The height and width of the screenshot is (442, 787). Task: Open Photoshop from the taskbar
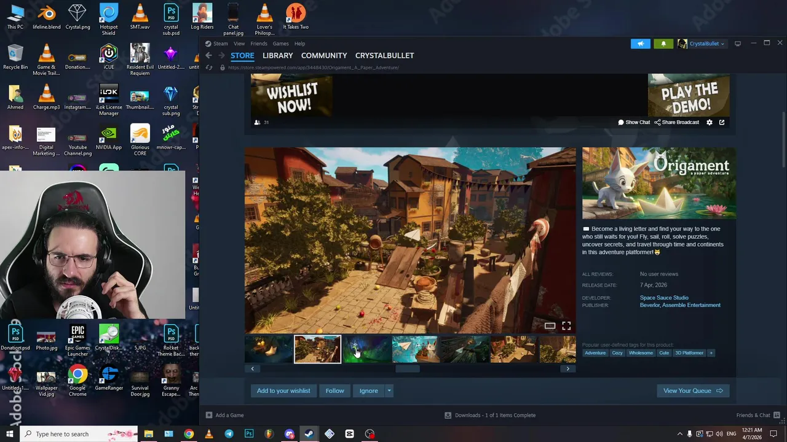pos(249,434)
